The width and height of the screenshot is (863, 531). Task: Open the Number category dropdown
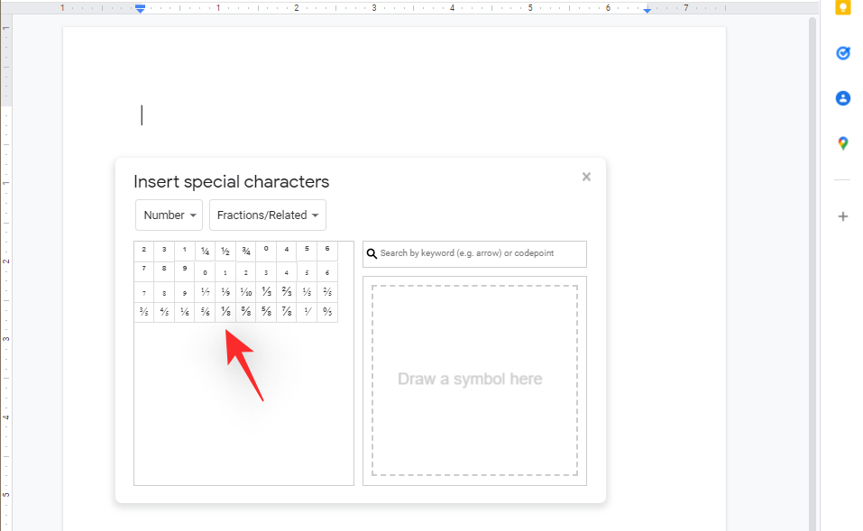pyautogui.click(x=169, y=215)
